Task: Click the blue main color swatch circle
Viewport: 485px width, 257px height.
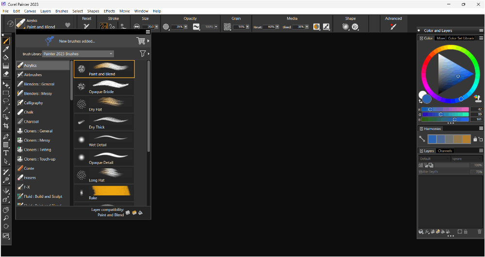Action: (427, 99)
